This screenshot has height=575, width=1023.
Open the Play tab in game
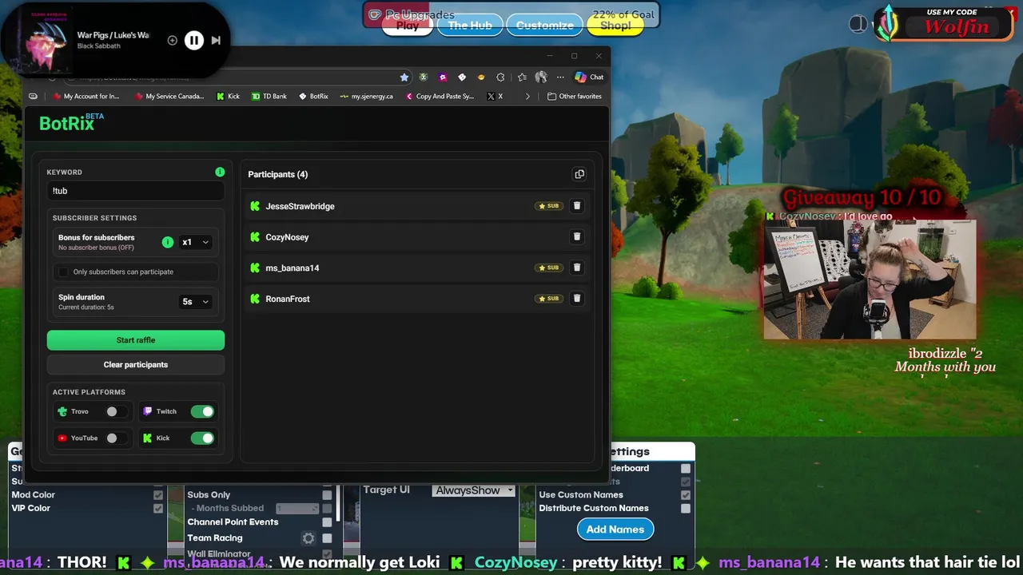[x=408, y=26]
